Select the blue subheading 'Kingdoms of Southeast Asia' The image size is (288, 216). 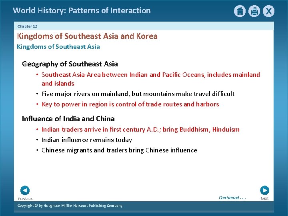[x=58, y=47]
